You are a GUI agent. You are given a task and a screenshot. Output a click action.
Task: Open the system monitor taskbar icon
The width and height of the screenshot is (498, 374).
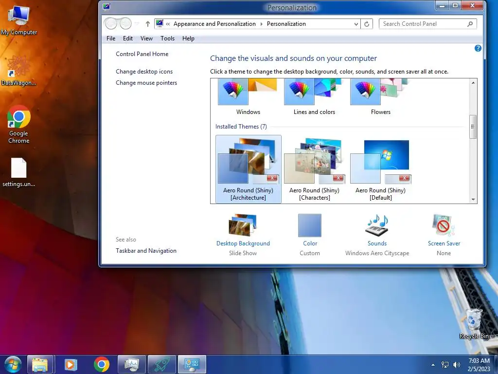click(131, 364)
